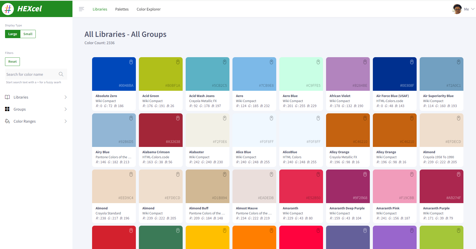The width and height of the screenshot is (476, 249).
Task: Switch display type to Small
Action: [x=28, y=34]
